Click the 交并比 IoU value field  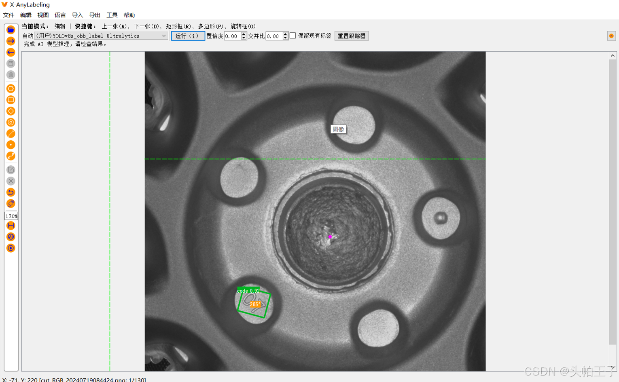coord(274,36)
